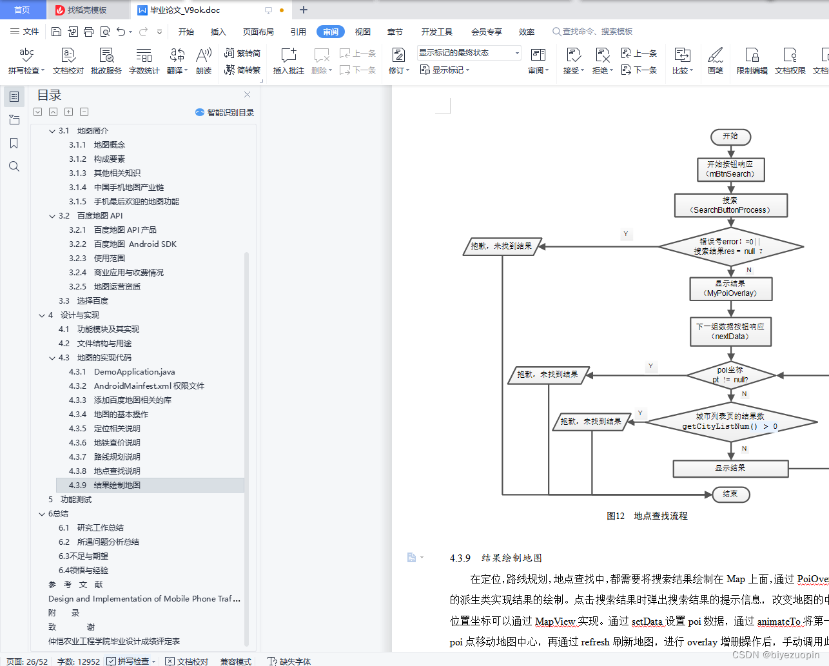Click the save icon in quick toolbar

[56, 32]
